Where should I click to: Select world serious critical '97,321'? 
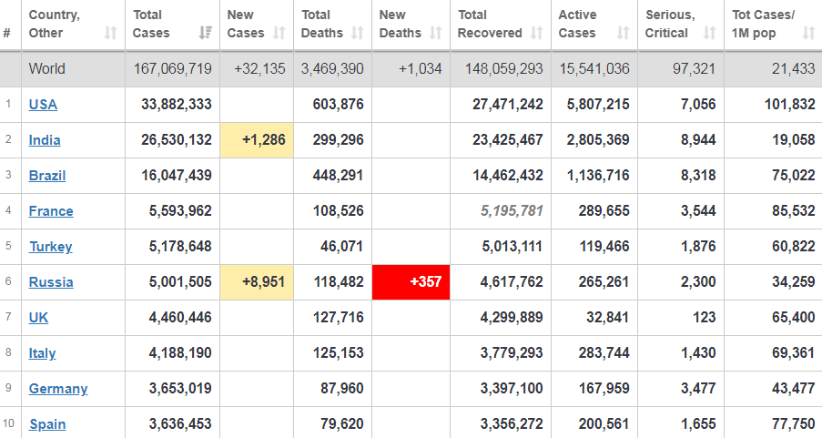pos(694,68)
